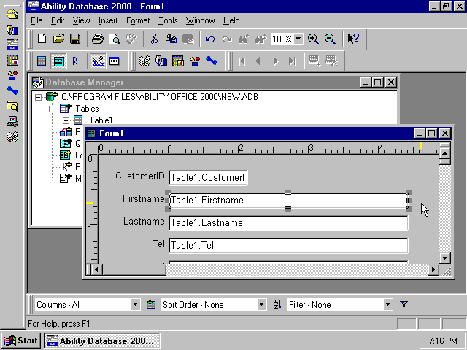Toggle the design mode button
Viewport: 467px width, 350px height.
pos(98,61)
